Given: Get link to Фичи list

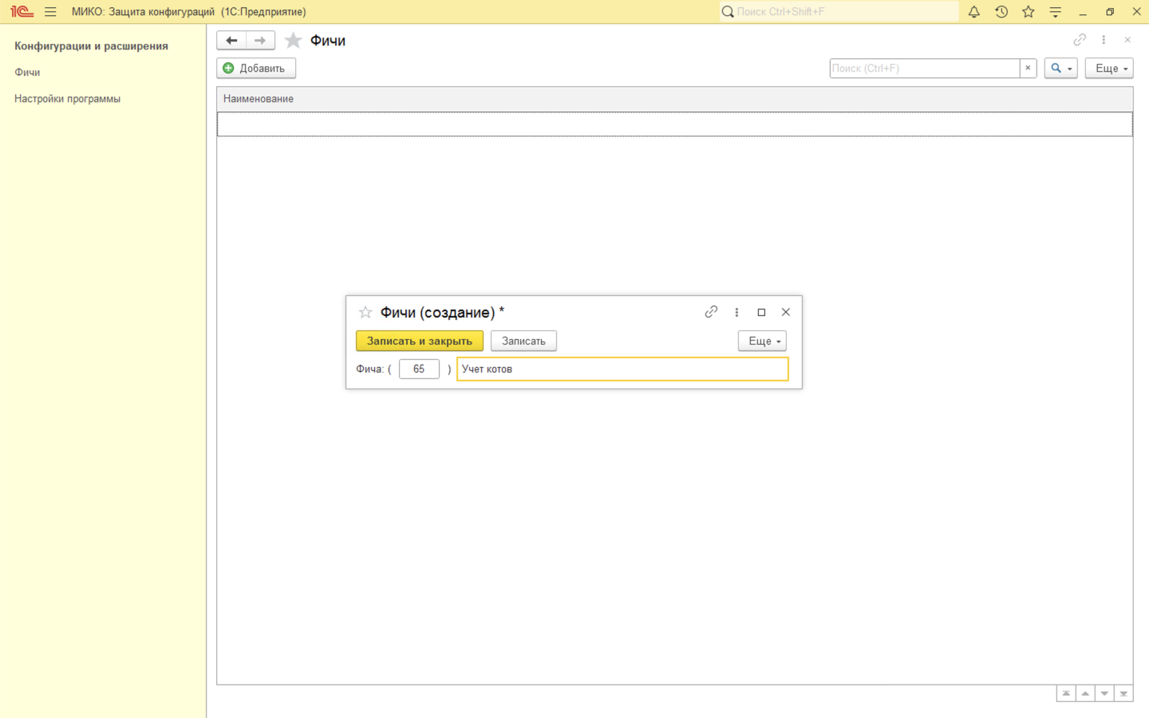Looking at the screenshot, I should click(x=1080, y=40).
